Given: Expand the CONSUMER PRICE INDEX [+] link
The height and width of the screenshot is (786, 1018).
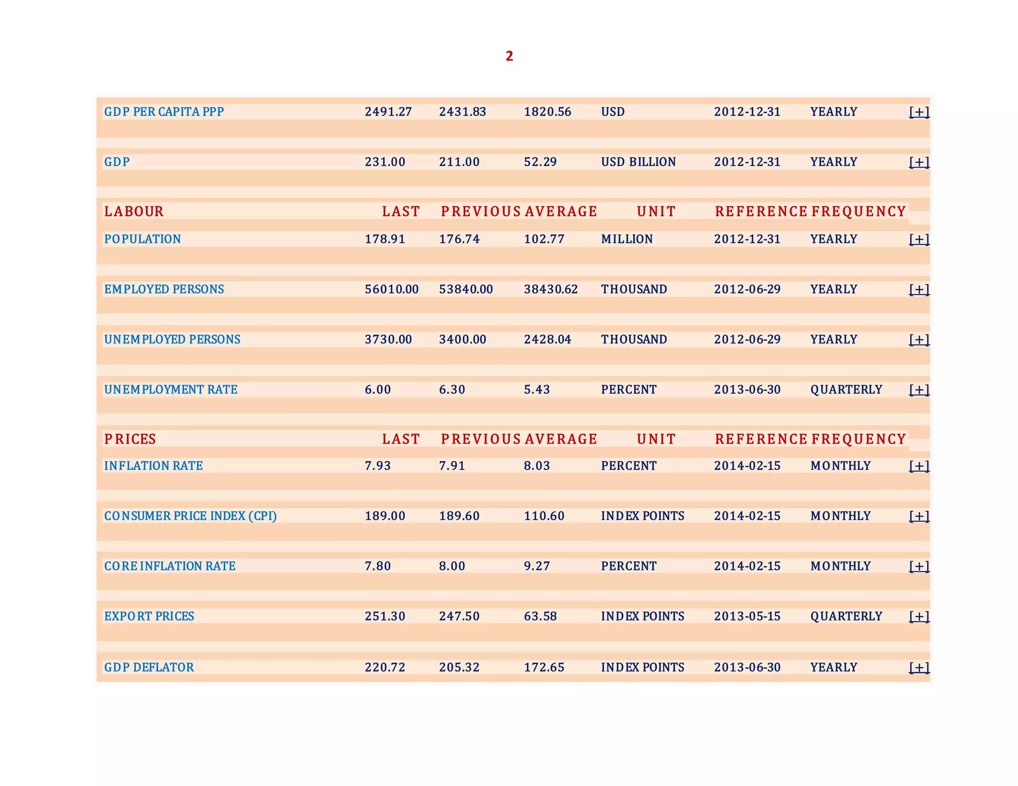Looking at the screenshot, I should 919,516.
